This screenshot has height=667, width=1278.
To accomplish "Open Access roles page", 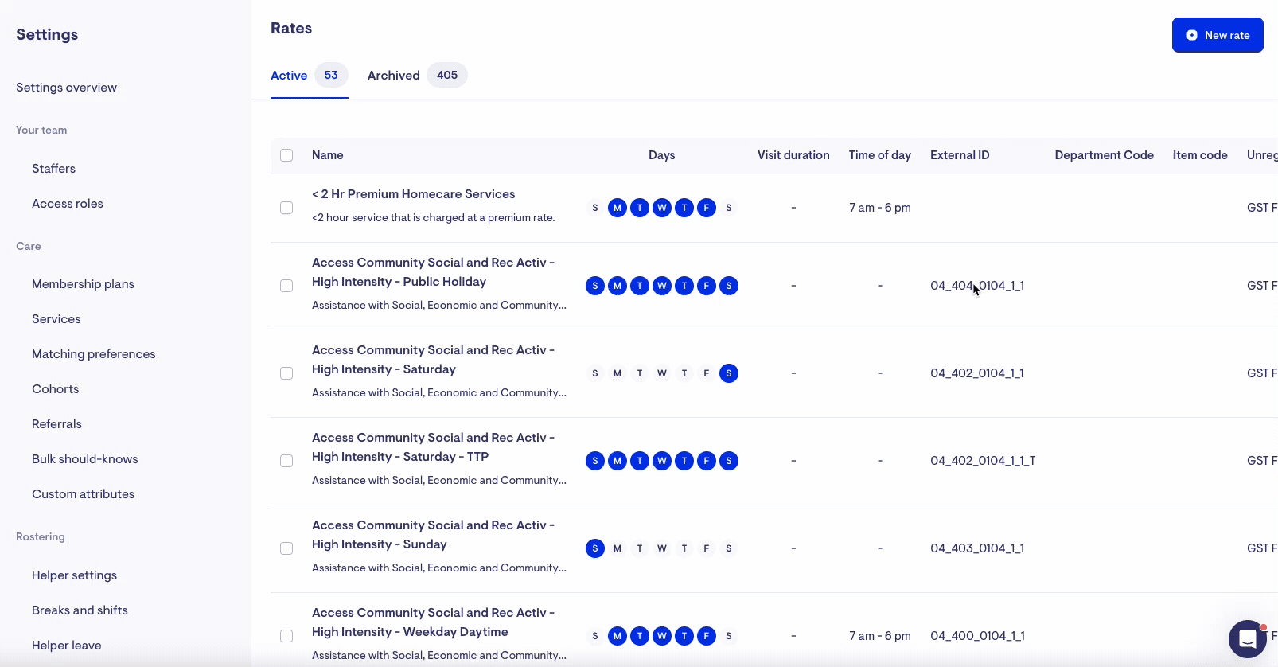I will point(68,204).
